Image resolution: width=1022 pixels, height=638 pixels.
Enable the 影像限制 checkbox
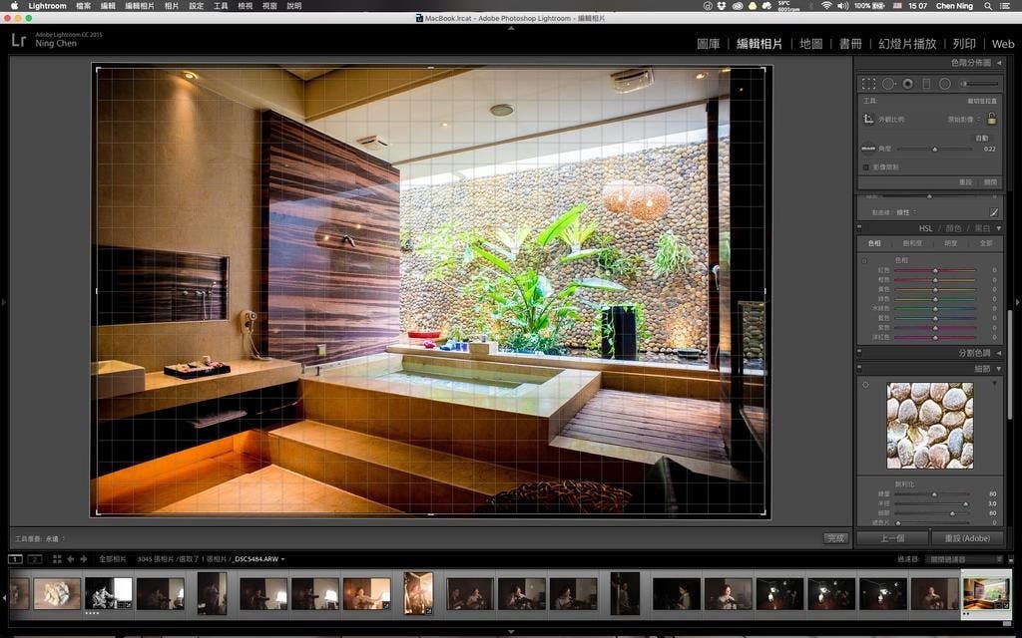pos(866,166)
